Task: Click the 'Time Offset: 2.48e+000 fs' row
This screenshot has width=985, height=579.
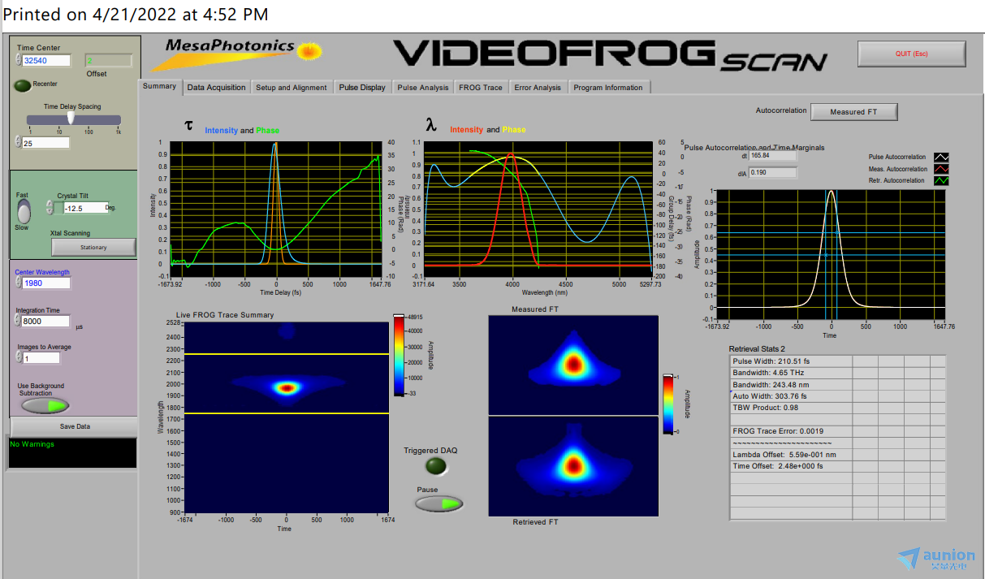Action: [792, 466]
